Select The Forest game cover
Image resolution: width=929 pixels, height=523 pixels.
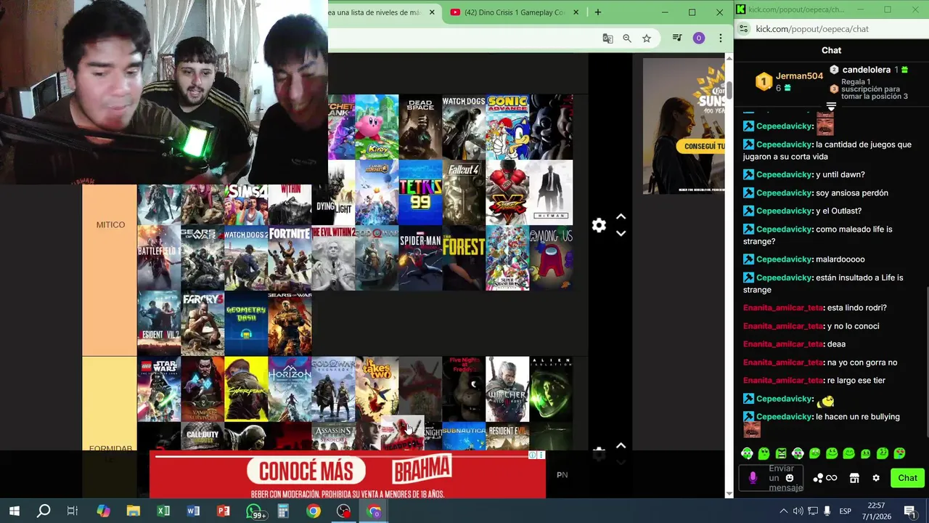click(x=464, y=258)
